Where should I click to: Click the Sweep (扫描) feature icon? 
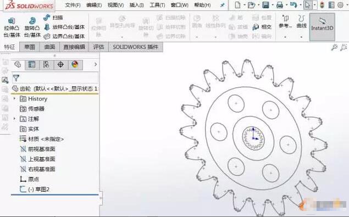pyautogui.click(x=47, y=18)
